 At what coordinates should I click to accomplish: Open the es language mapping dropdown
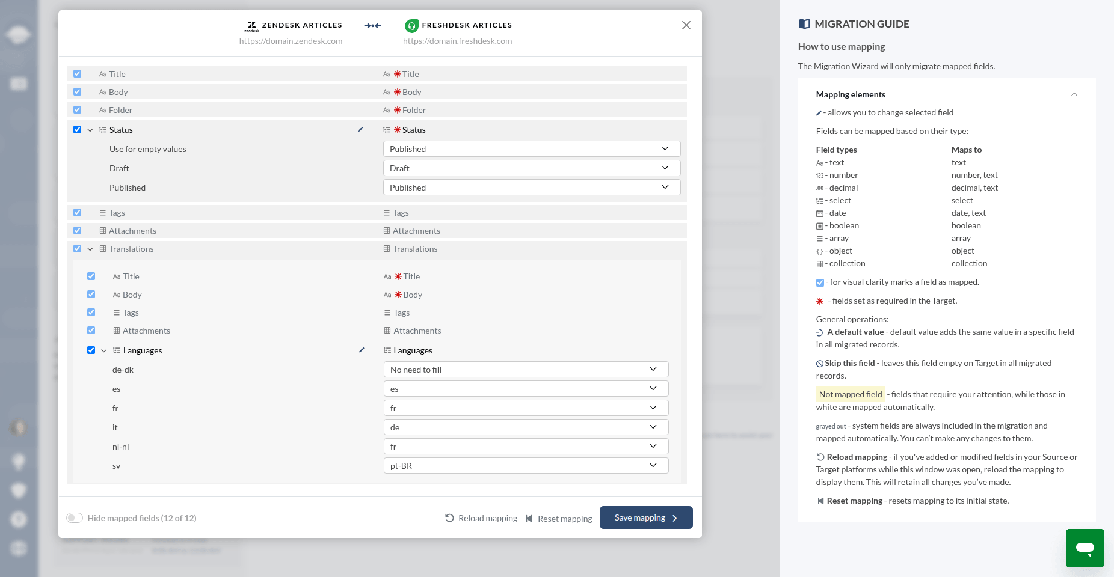[x=526, y=388]
